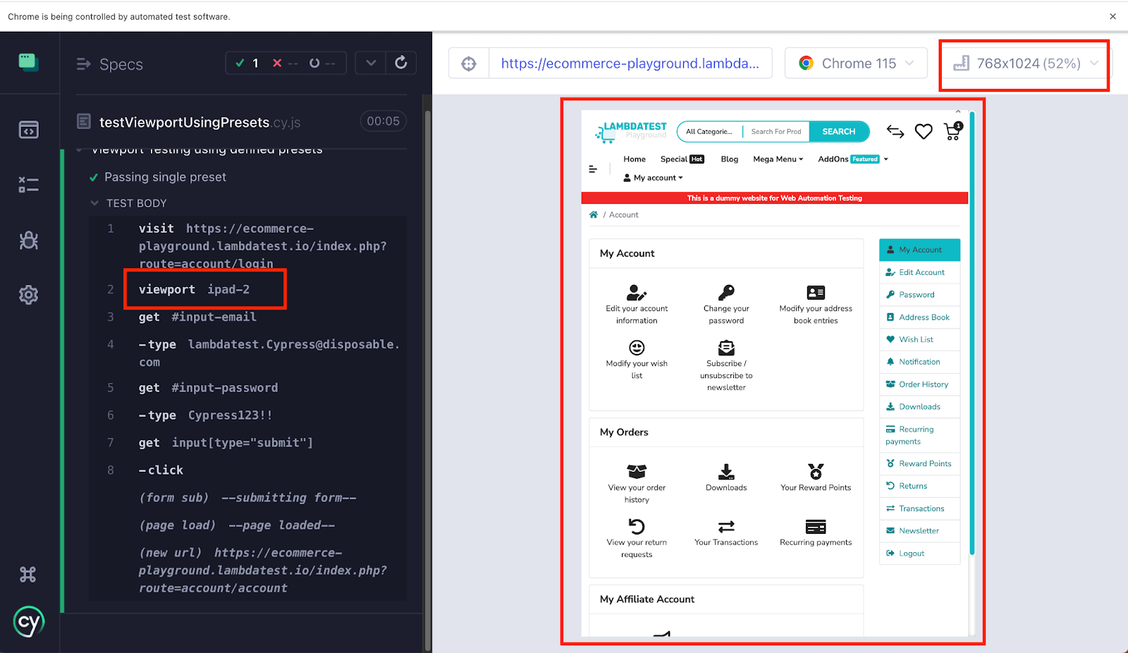Expand the test options chevron dropdown
The width and height of the screenshot is (1128, 653).
(371, 63)
